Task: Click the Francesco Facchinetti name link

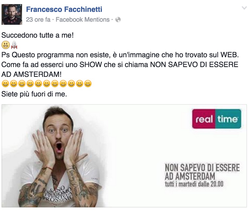Action: [64, 9]
